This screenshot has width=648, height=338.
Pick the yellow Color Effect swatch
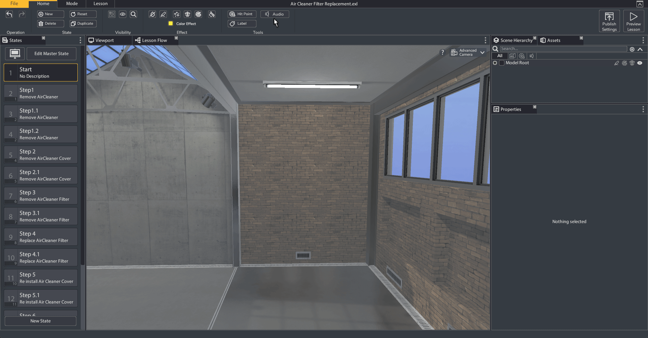click(x=171, y=23)
